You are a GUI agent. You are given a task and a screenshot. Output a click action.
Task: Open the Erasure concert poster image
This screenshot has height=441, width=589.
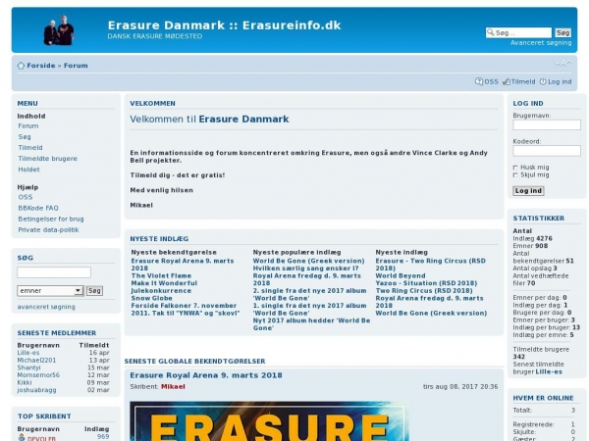click(269, 421)
